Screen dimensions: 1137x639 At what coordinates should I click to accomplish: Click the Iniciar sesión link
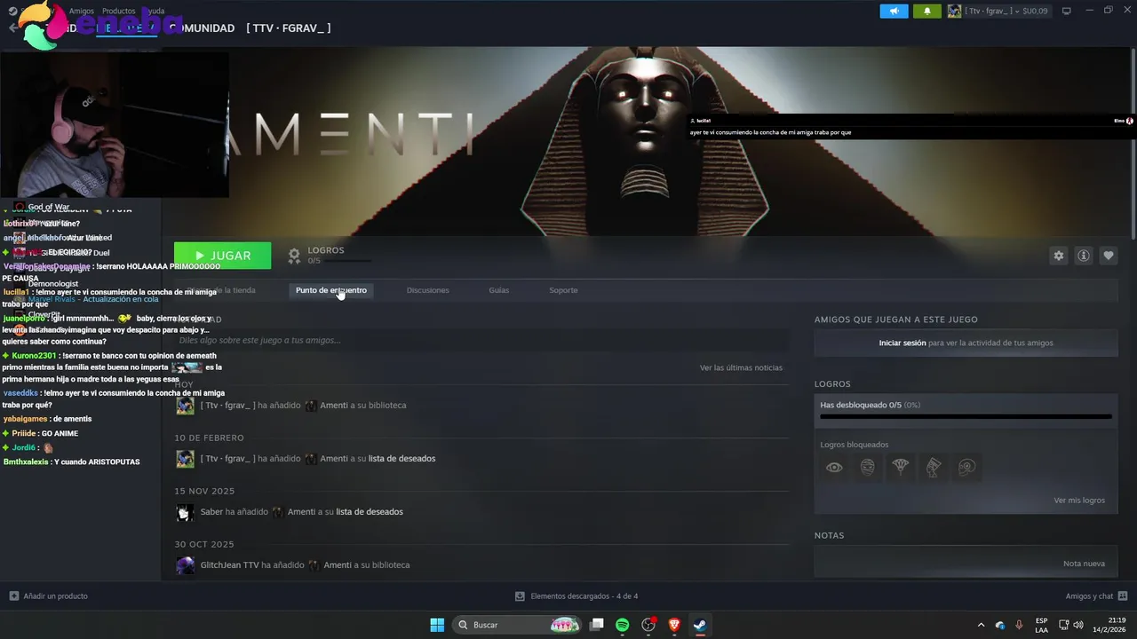(x=902, y=343)
